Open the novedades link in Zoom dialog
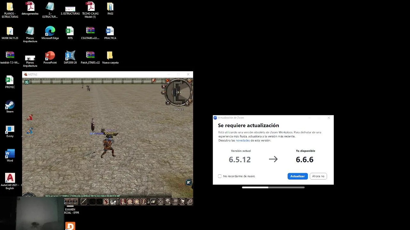Viewport: 410px width, 230px height. (243, 140)
